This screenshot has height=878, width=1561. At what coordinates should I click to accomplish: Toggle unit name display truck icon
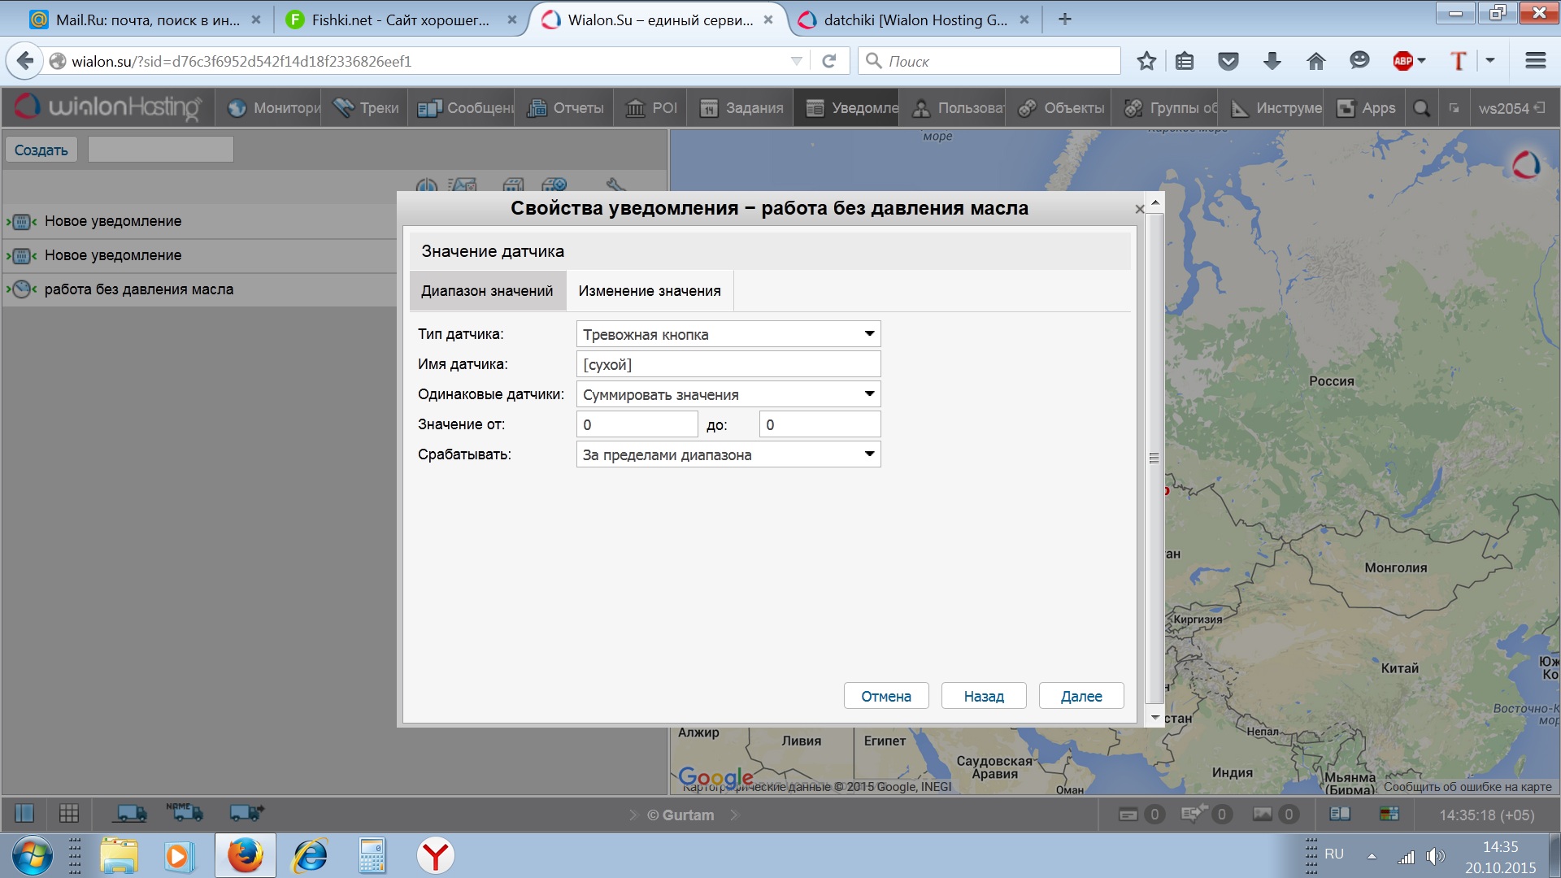pyautogui.click(x=185, y=812)
